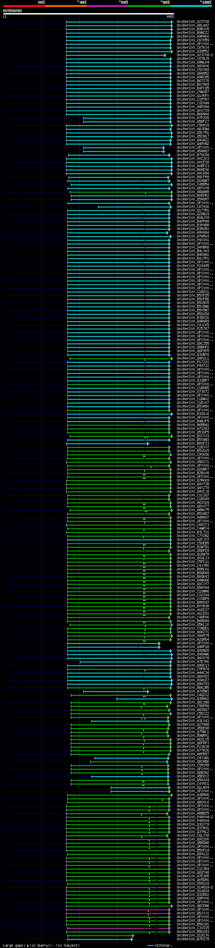Open hit UniRef100_C6TH59
215x948 pixels.
tap(193, 40)
